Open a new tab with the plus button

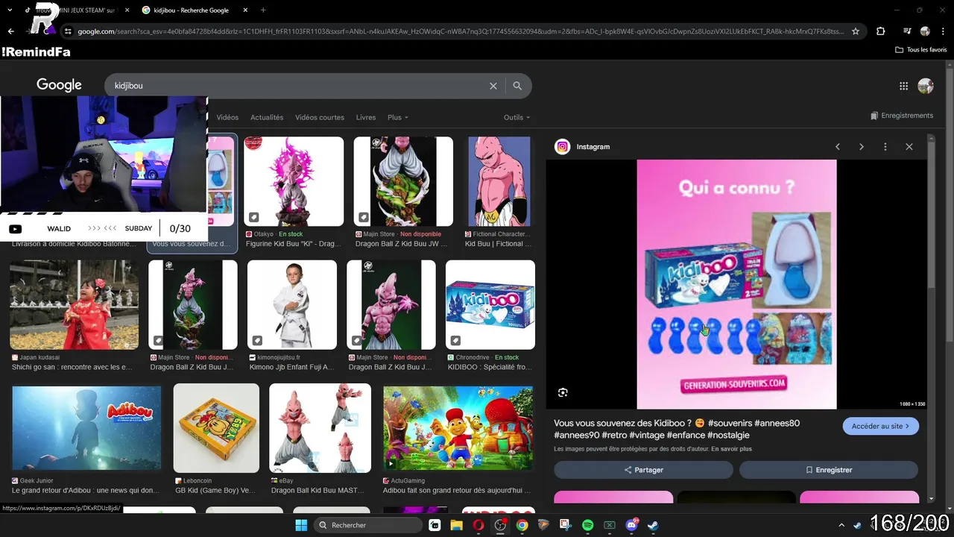click(x=263, y=10)
